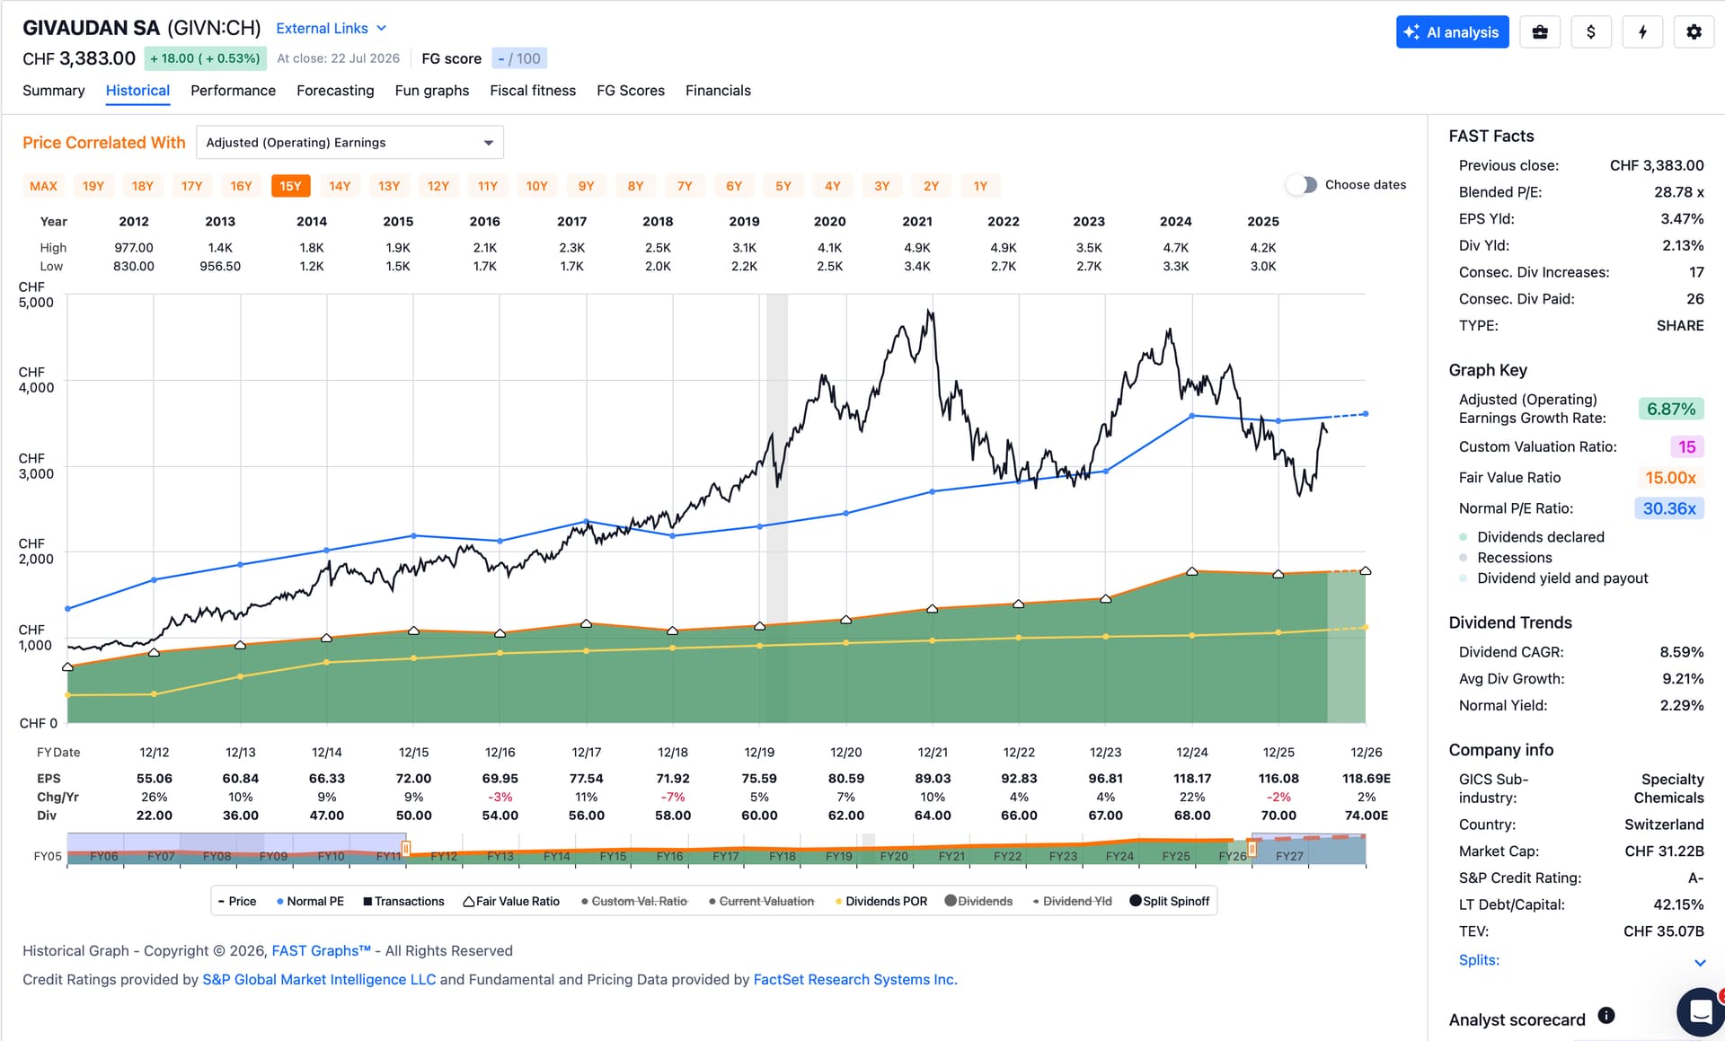Screen dimensions: 1725x1041
Task: Select the 1Y time range
Action: pyautogui.click(x=980, y=186)
